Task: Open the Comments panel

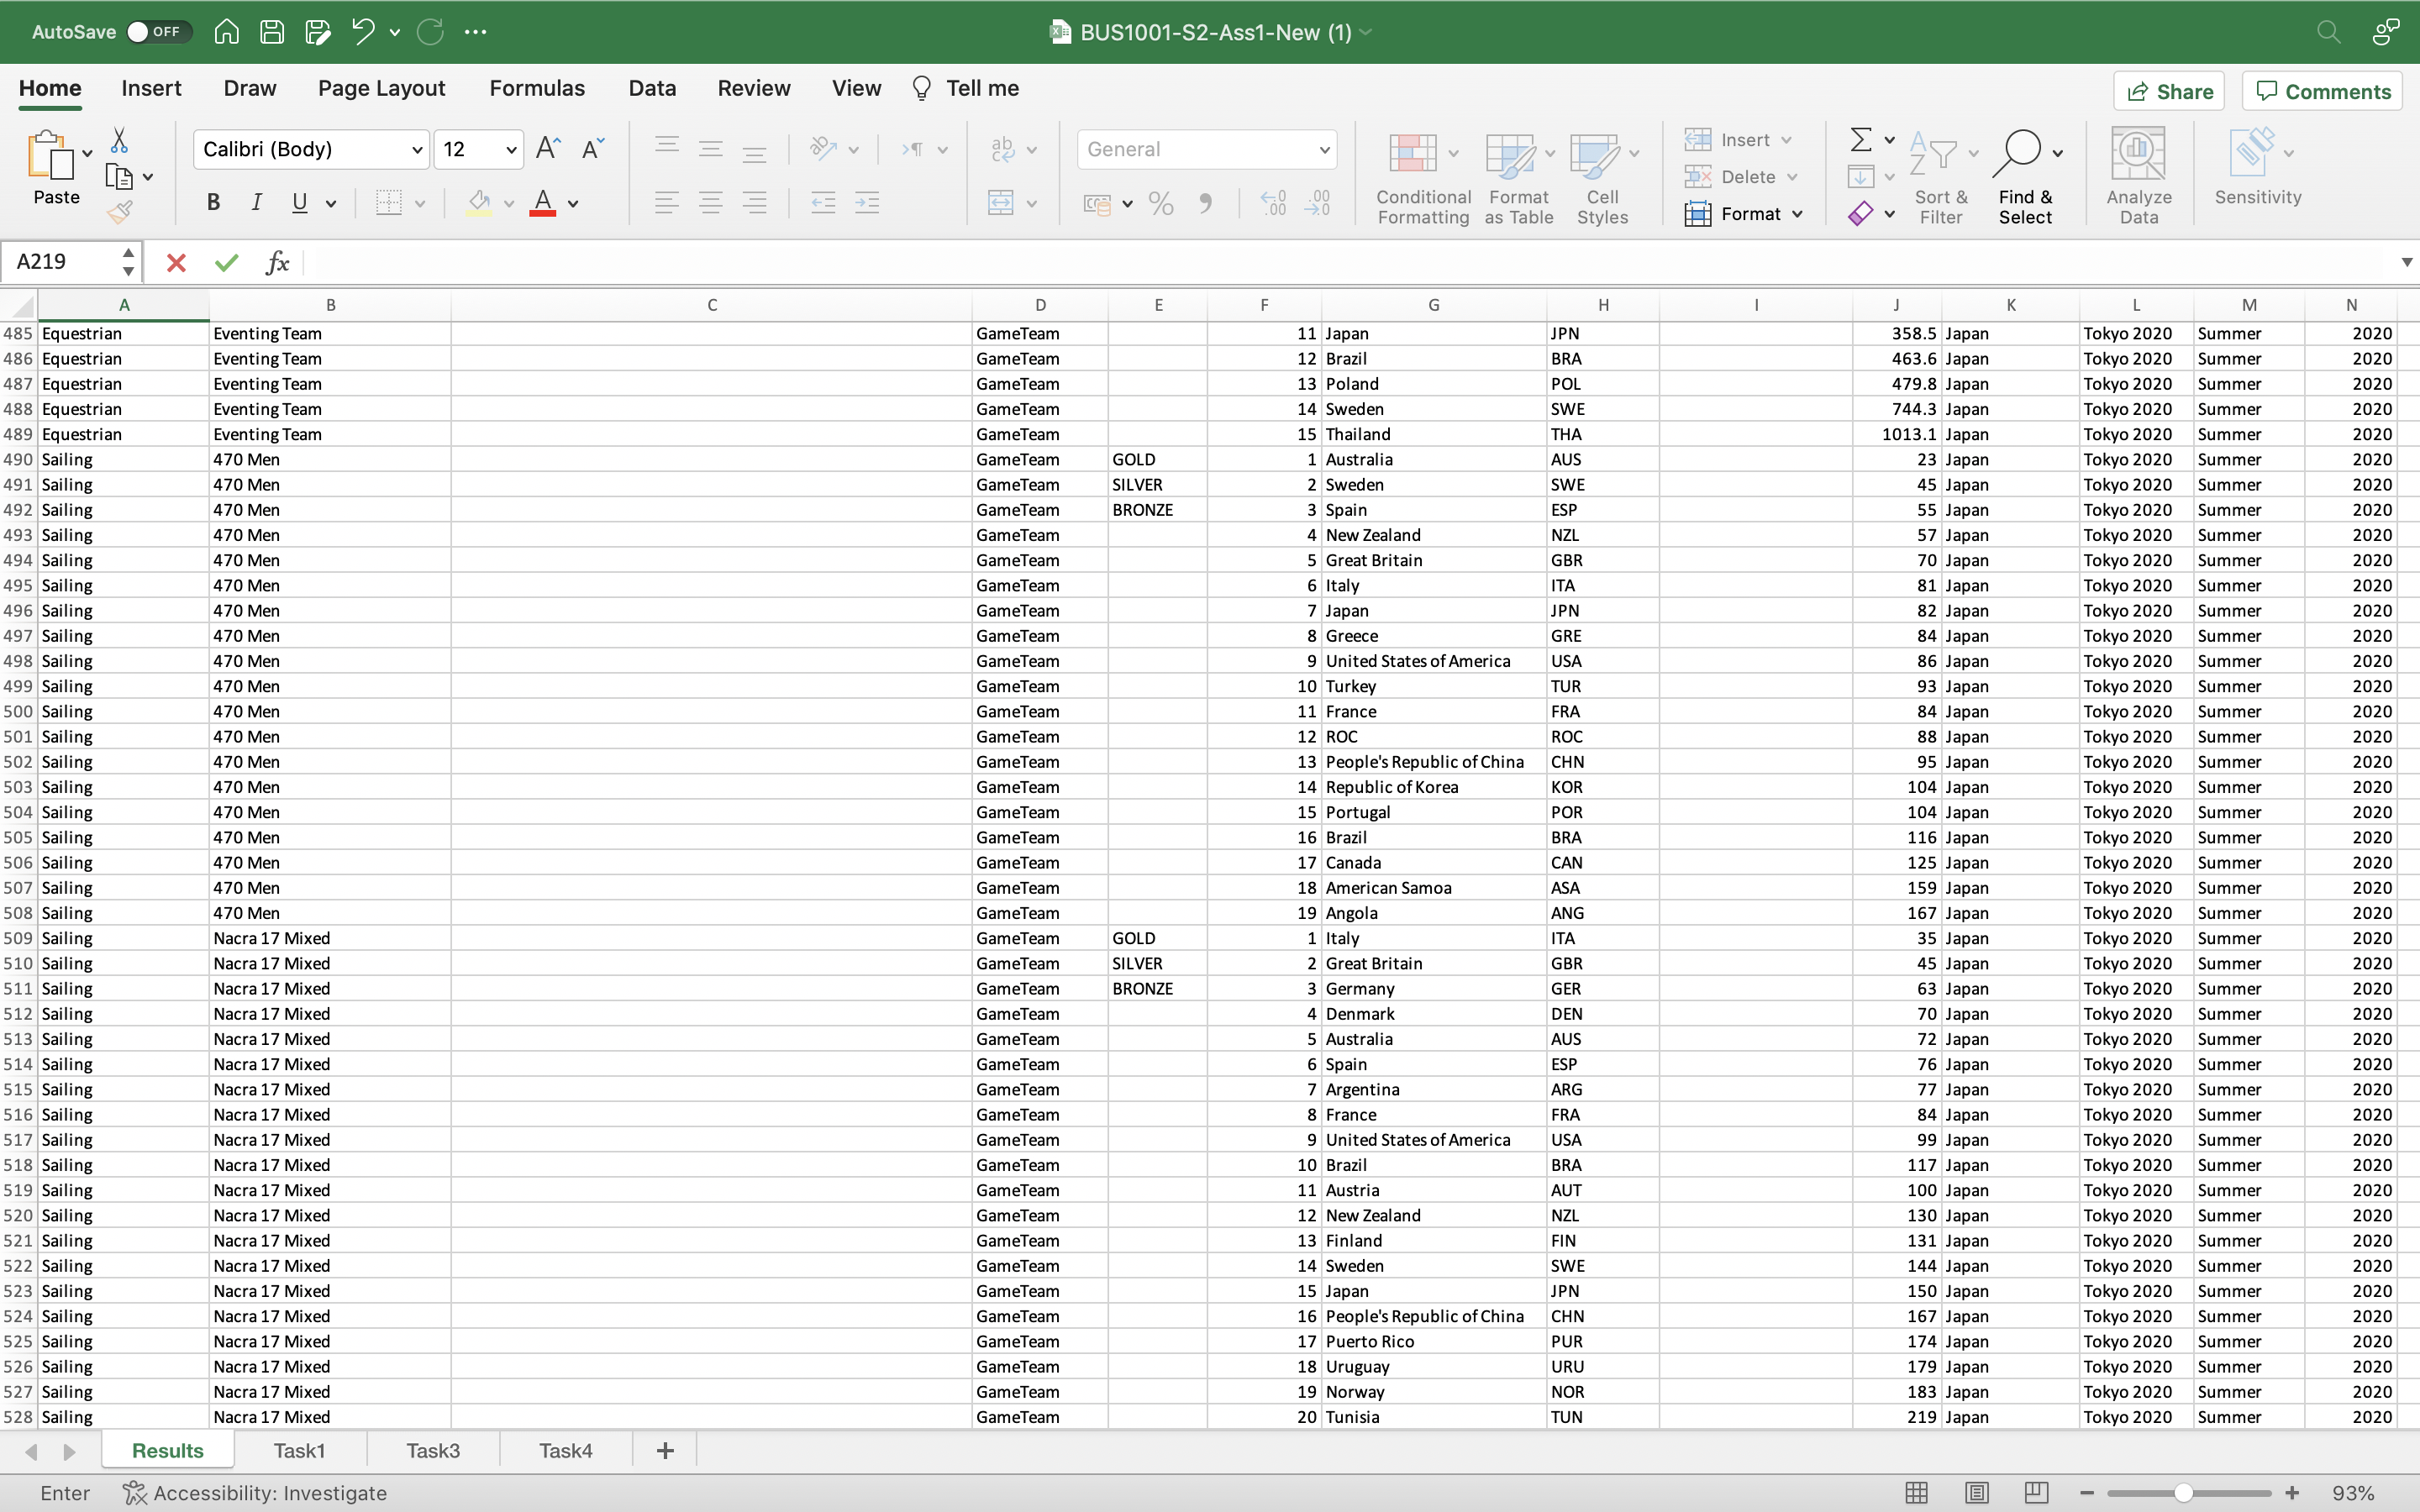Action: (2321, 90)
